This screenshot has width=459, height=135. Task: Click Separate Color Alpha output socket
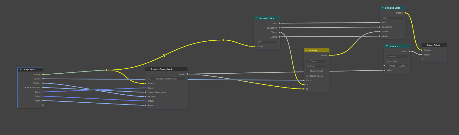pos(279,37)
